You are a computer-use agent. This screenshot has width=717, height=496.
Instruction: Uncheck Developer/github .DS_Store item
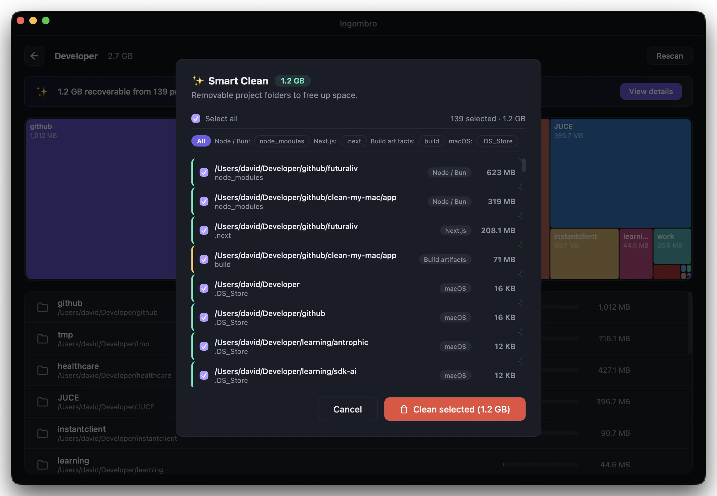point(204,317)
